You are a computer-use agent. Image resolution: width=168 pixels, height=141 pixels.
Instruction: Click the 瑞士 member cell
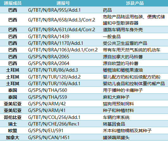(x=13, y=124)
